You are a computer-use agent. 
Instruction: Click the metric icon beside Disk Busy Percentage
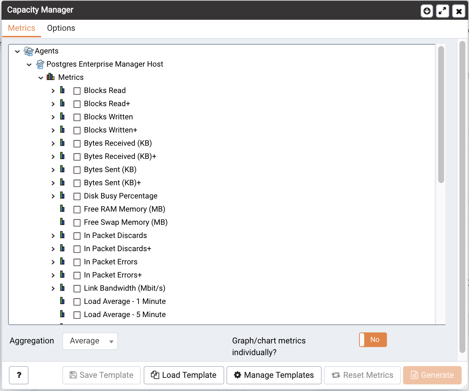point(62,195)
